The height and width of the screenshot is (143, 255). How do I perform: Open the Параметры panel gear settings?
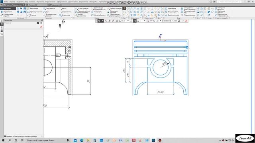point(42,20)
